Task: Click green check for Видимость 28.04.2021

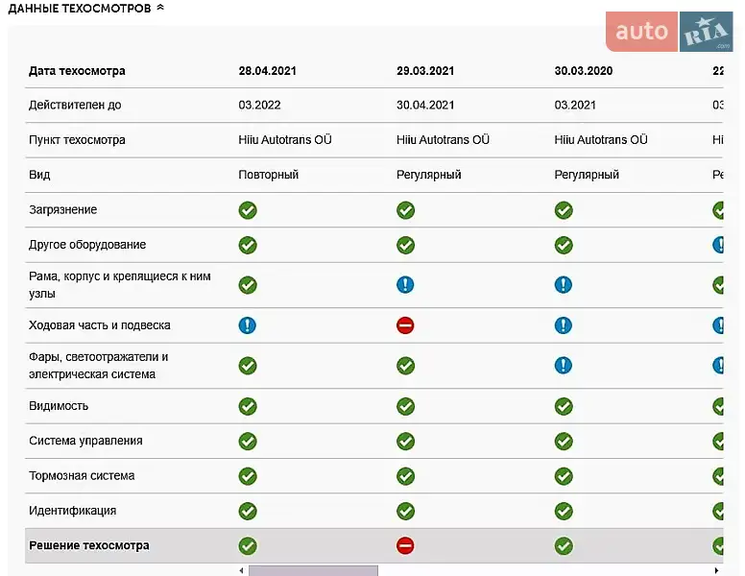Action: pyautogui.click(x=248, y=406)
